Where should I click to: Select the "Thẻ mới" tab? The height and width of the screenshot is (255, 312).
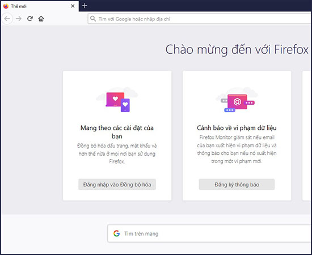[40, 6]
